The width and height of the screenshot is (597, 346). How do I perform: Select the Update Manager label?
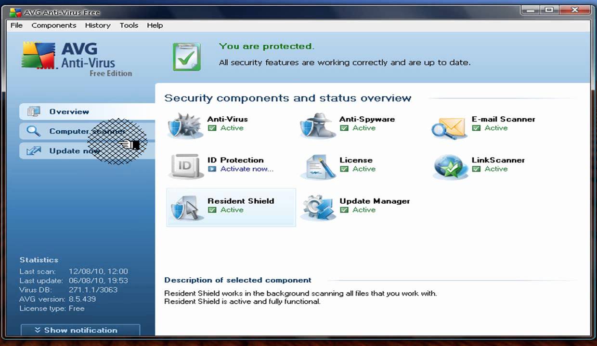click(x=375, y=201)
